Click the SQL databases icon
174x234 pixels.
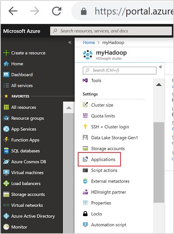coord(6,151)
